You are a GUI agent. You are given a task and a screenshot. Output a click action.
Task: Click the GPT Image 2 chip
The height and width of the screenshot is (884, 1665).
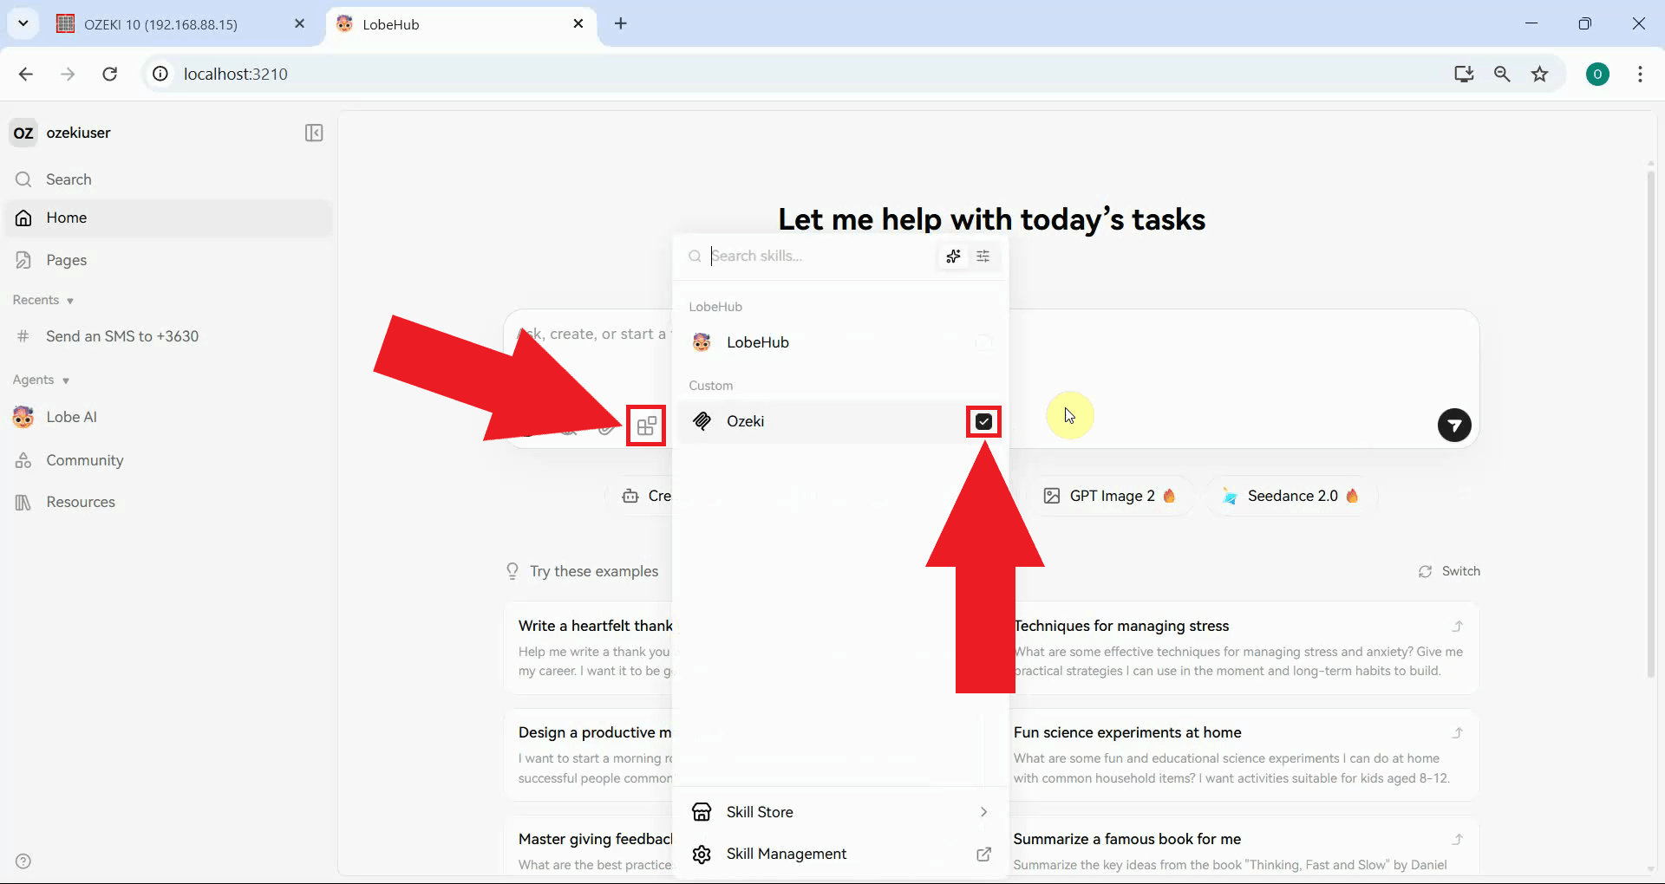pyautogui.click(x=1110, y=496)
